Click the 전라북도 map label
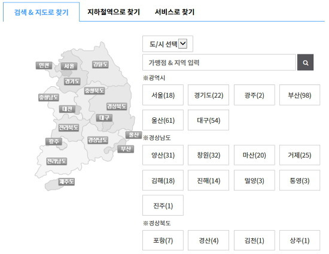 click(x=68, y=128)
